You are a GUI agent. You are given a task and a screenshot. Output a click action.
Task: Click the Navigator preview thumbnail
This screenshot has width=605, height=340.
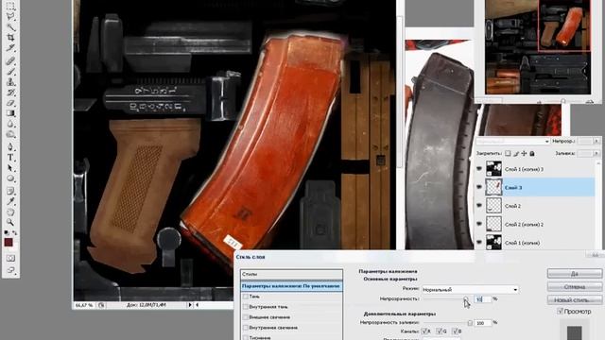click(x=538, y=47)
